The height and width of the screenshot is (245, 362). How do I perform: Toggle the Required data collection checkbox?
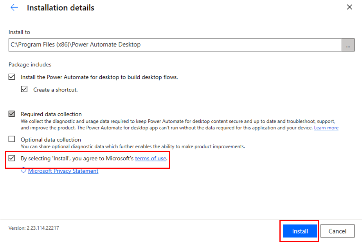click(11, 113)
